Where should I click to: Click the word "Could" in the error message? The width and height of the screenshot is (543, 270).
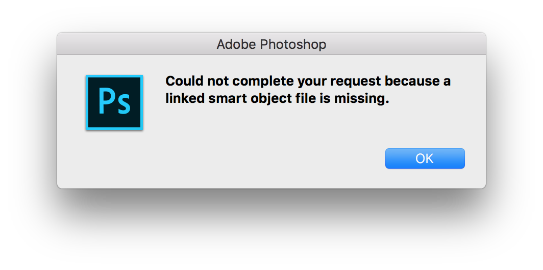coord(182,82)
